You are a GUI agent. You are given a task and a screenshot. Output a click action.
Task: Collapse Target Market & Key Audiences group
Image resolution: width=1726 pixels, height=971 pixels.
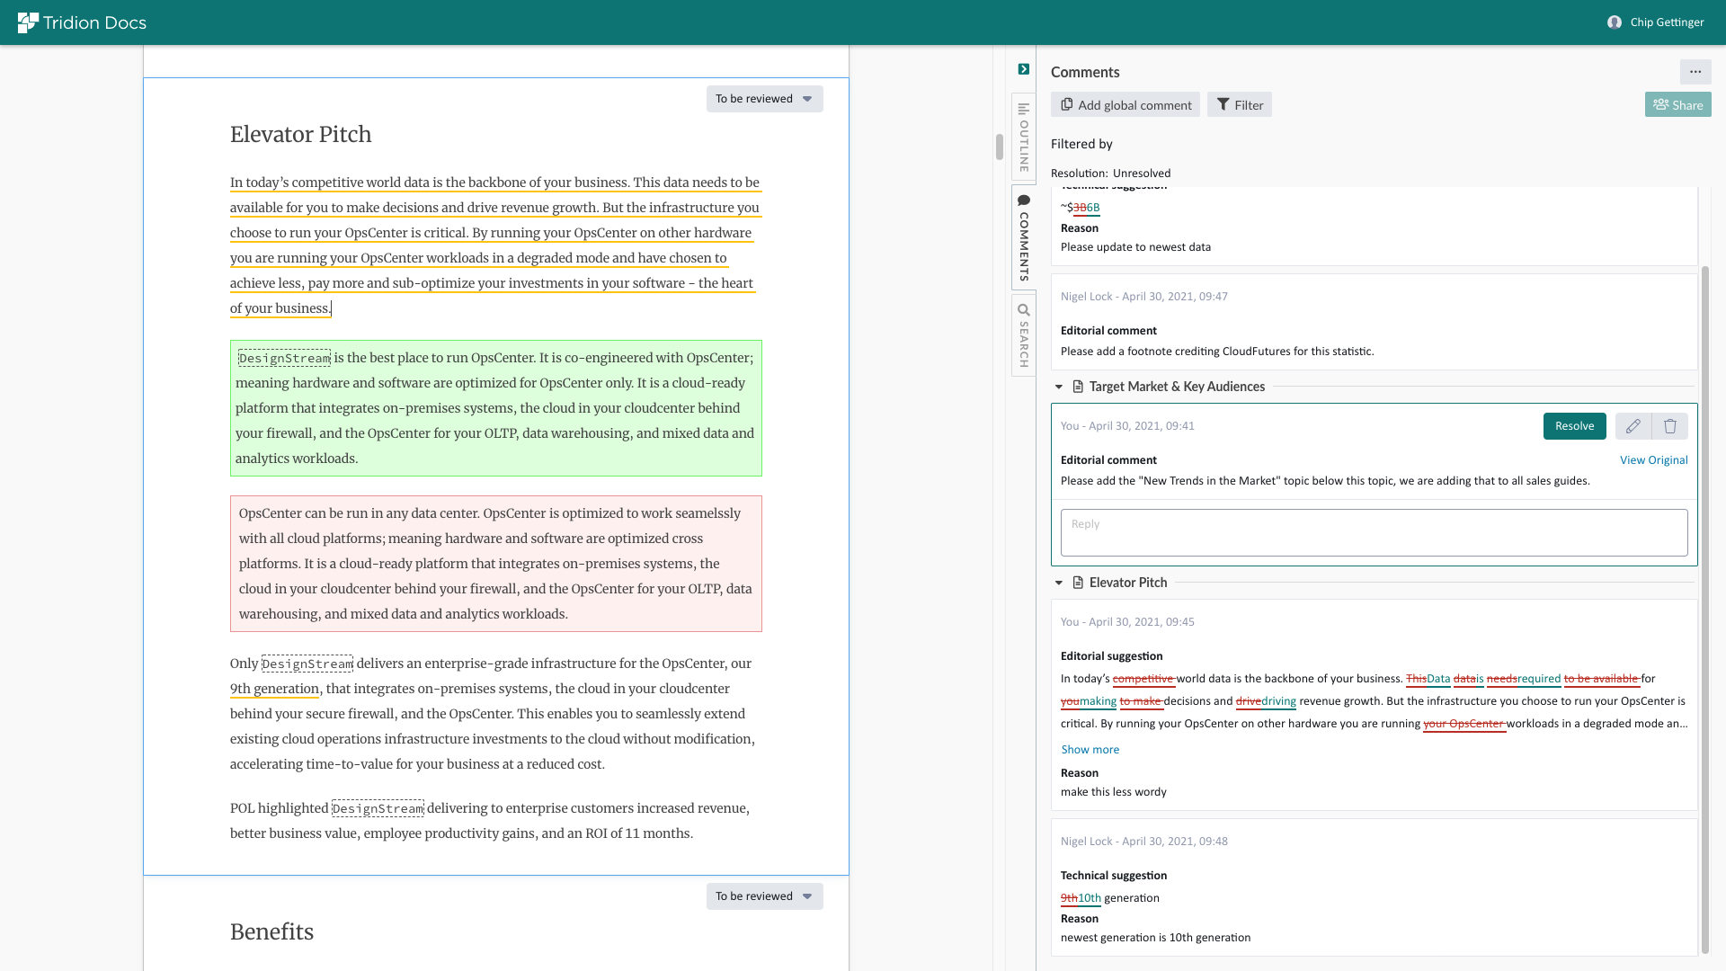(1059, 387)
